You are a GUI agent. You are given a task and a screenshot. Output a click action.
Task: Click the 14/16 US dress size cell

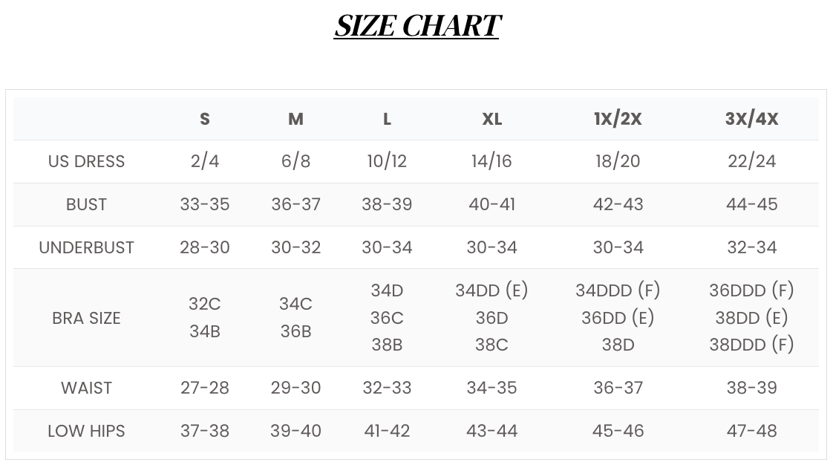[x=491, y=161]
